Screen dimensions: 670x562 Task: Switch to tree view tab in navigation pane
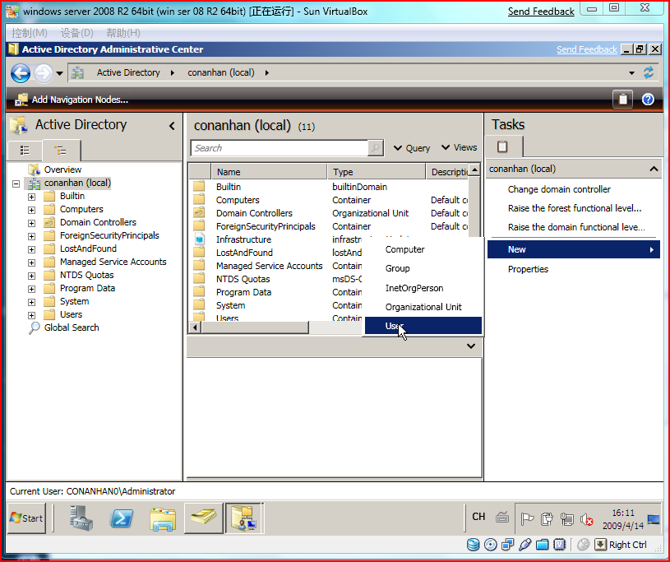click(x=61, y=150)
